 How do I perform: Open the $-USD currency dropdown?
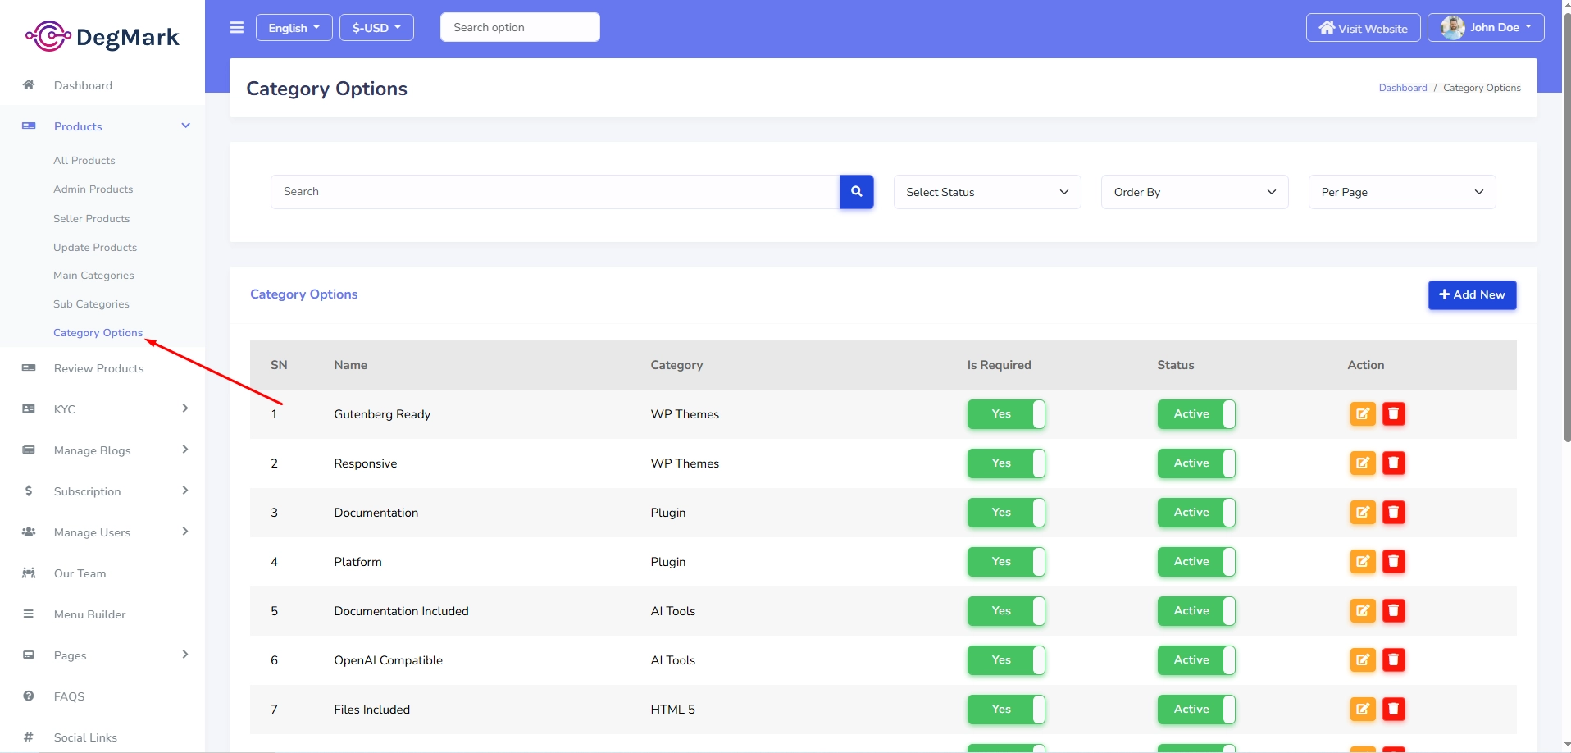(x=376, y=28)
